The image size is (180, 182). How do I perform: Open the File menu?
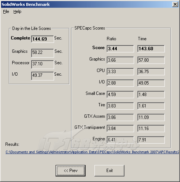click(6, 11)
